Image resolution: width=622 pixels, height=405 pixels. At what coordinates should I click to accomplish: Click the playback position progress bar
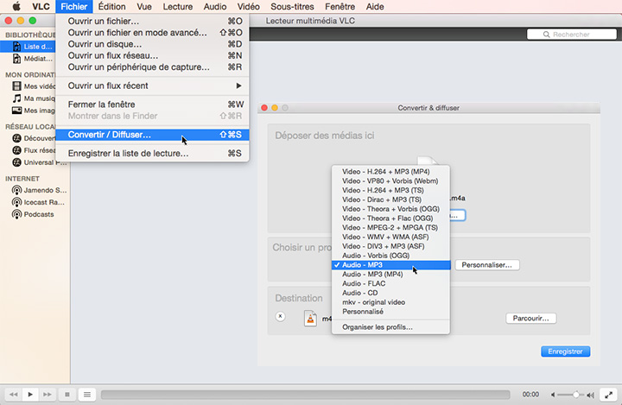[306, 395]
